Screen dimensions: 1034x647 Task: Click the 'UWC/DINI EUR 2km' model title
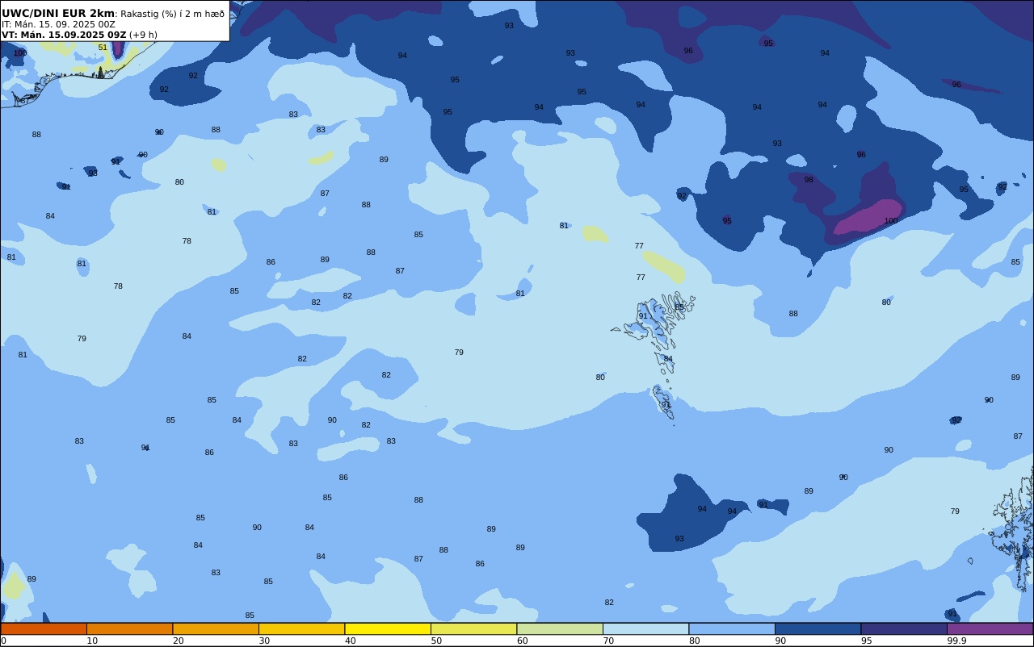pos(58,13)
